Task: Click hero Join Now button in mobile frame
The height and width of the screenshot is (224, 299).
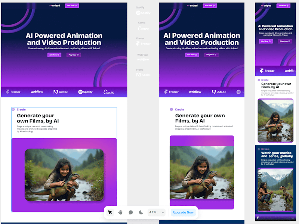Action: click(266, 41)
